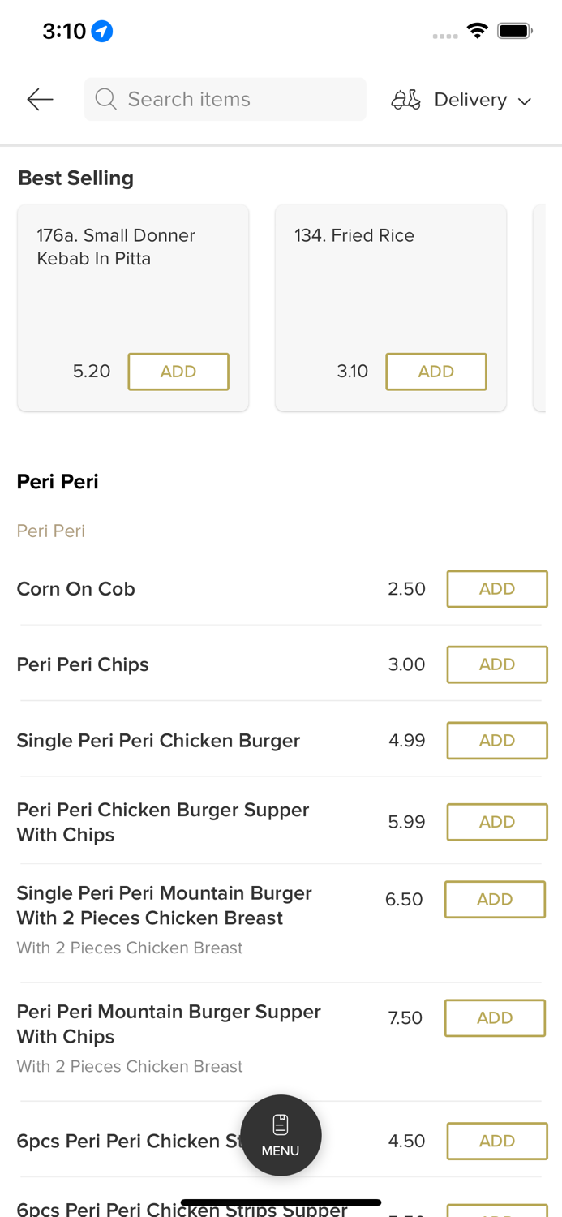Tap the search magnifier icon
This screenshot has height=1217, width=562.
tap(105, 99)
